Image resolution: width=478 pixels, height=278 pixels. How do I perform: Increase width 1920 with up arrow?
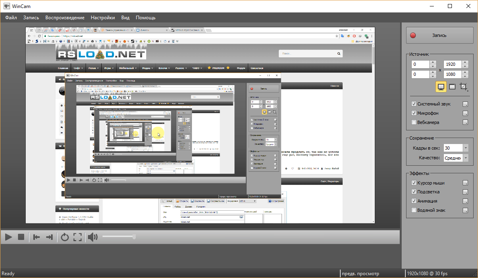(x=465, y=63)
